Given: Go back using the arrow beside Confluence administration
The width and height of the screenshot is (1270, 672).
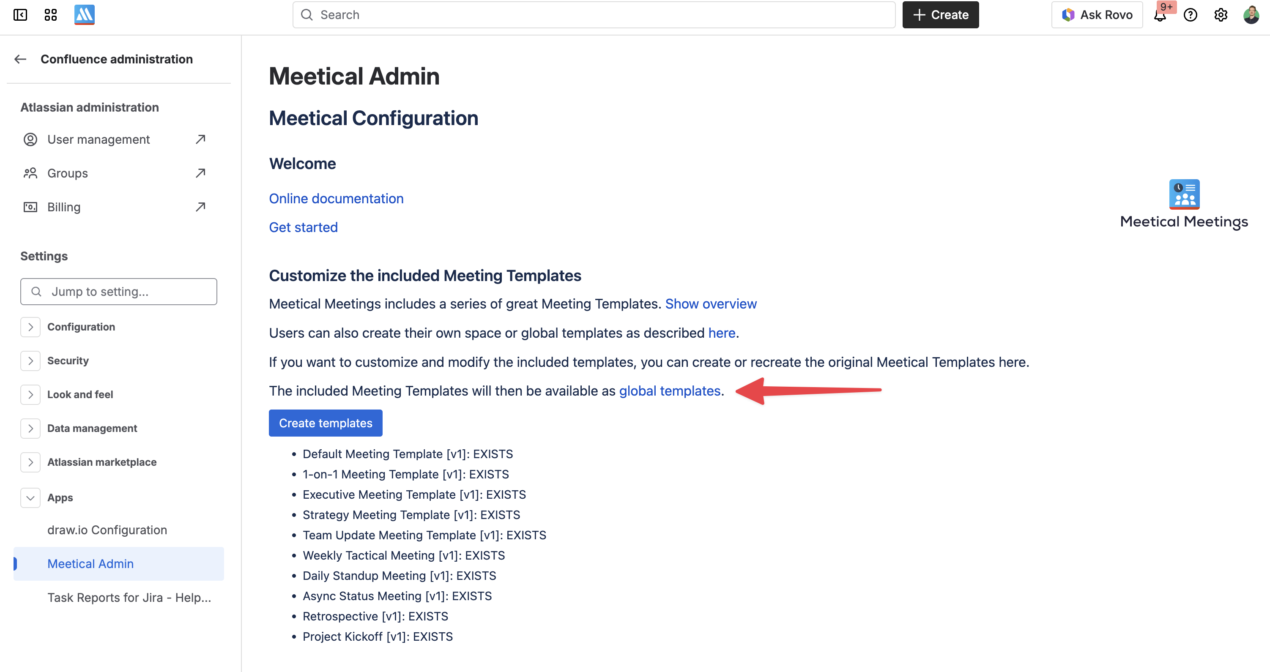Looking at the screenshot, I should 20,59.
